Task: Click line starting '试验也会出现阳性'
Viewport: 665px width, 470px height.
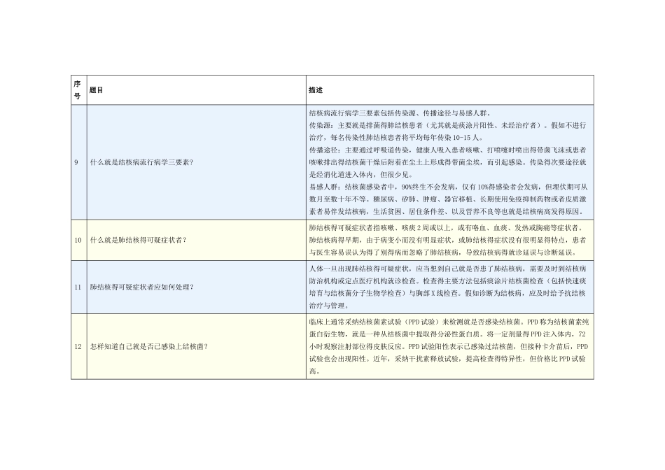Action: 447,359
